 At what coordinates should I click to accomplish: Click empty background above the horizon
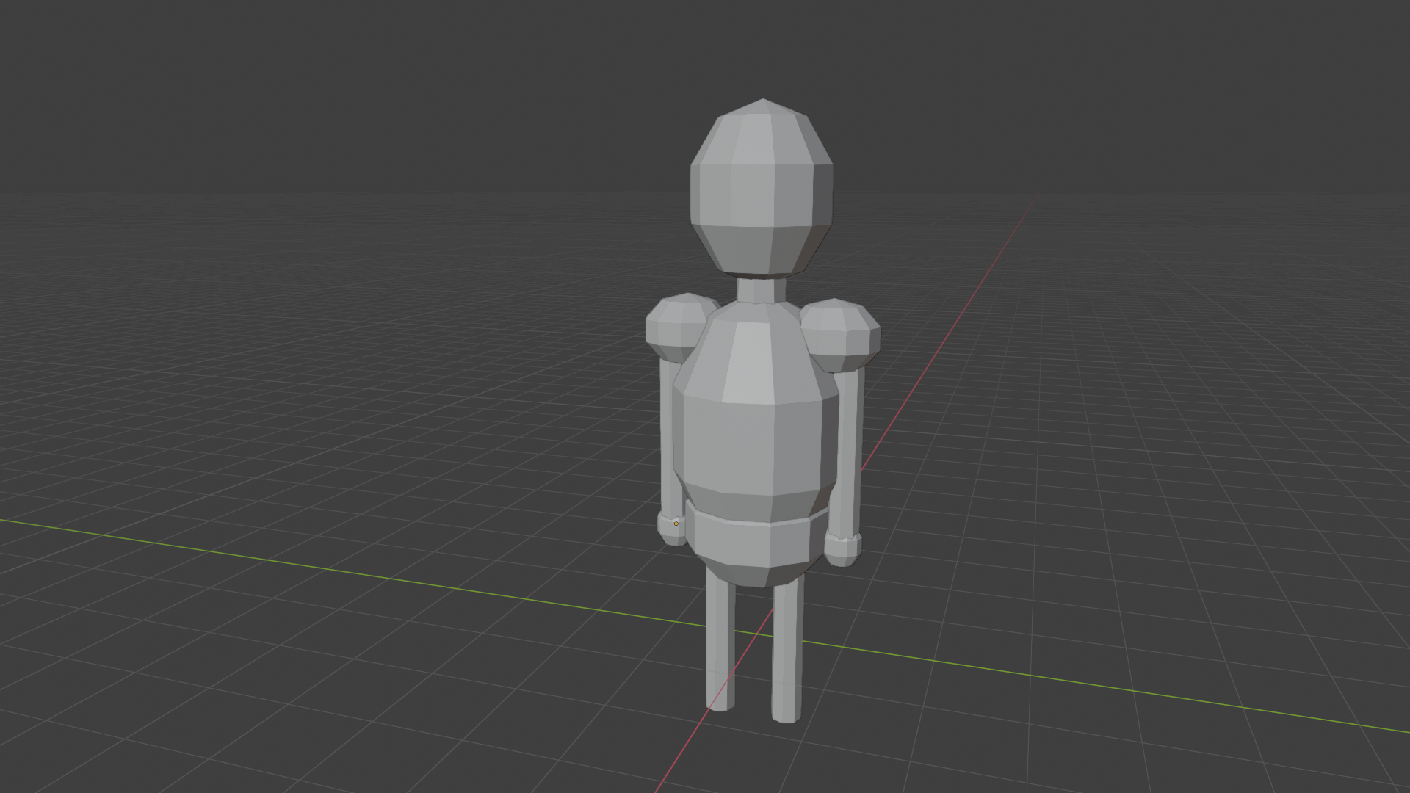(x=294, y=88)
